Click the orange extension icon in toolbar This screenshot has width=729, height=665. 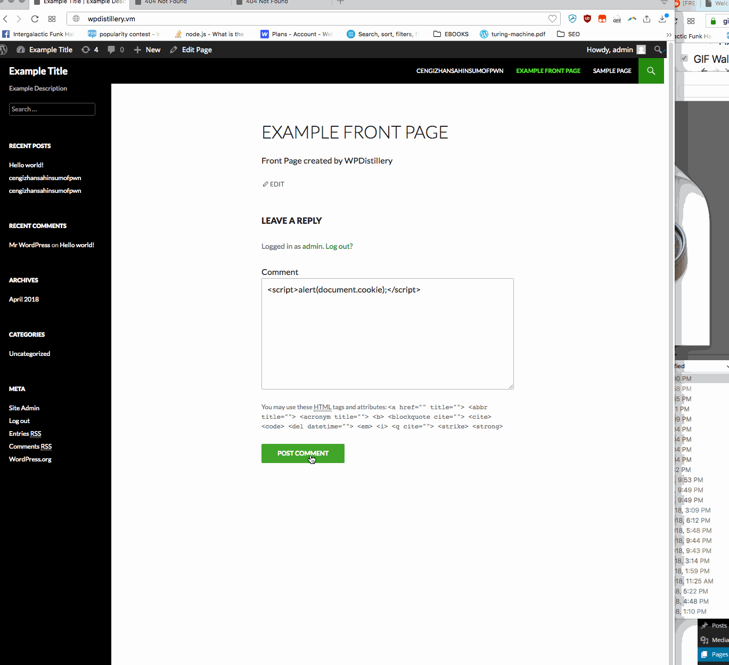(x=602, y=19)
